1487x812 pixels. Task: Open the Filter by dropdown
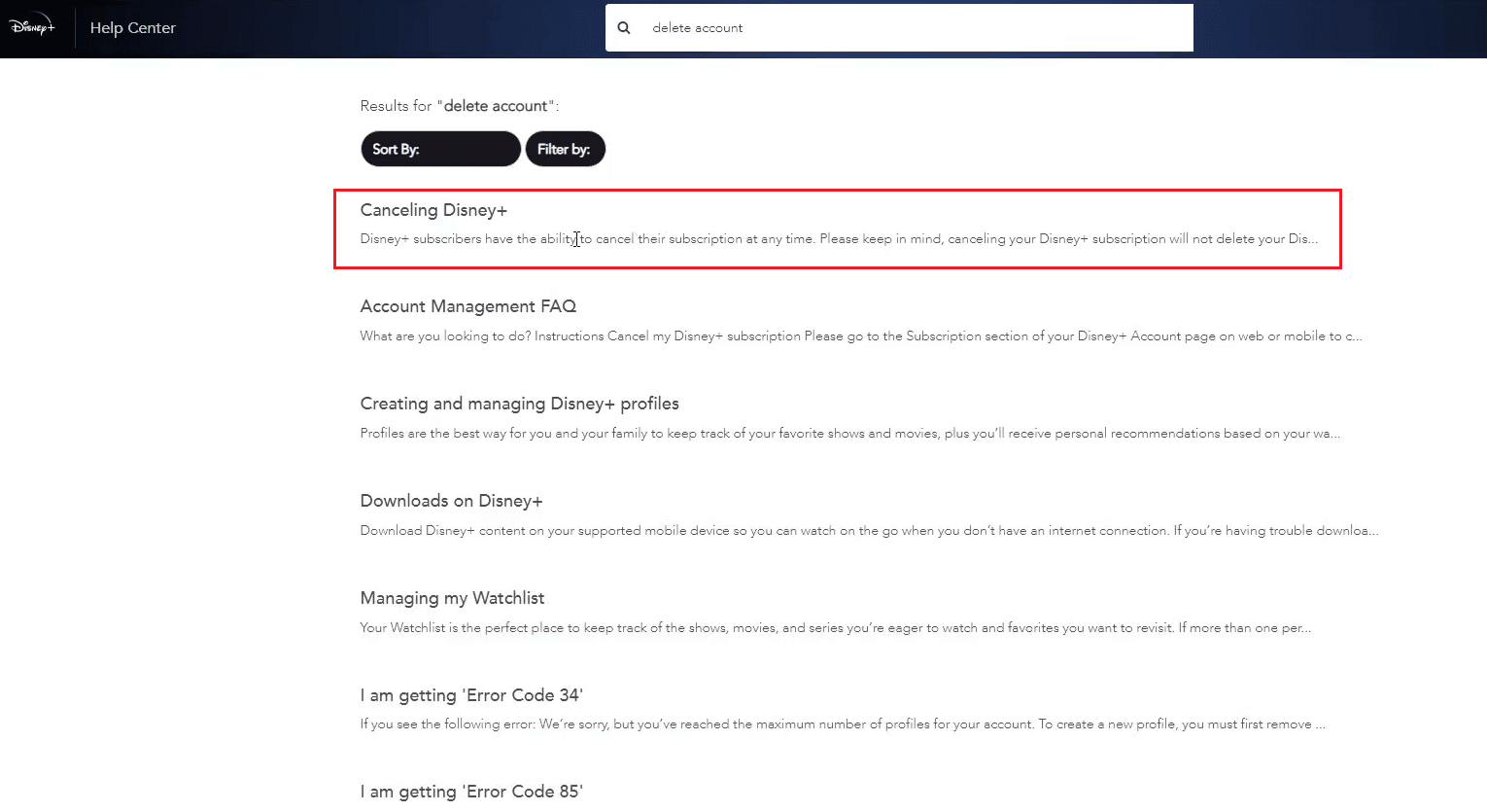pos(566,149)
